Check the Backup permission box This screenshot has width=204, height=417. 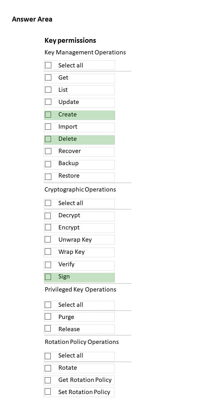point(48,164)
